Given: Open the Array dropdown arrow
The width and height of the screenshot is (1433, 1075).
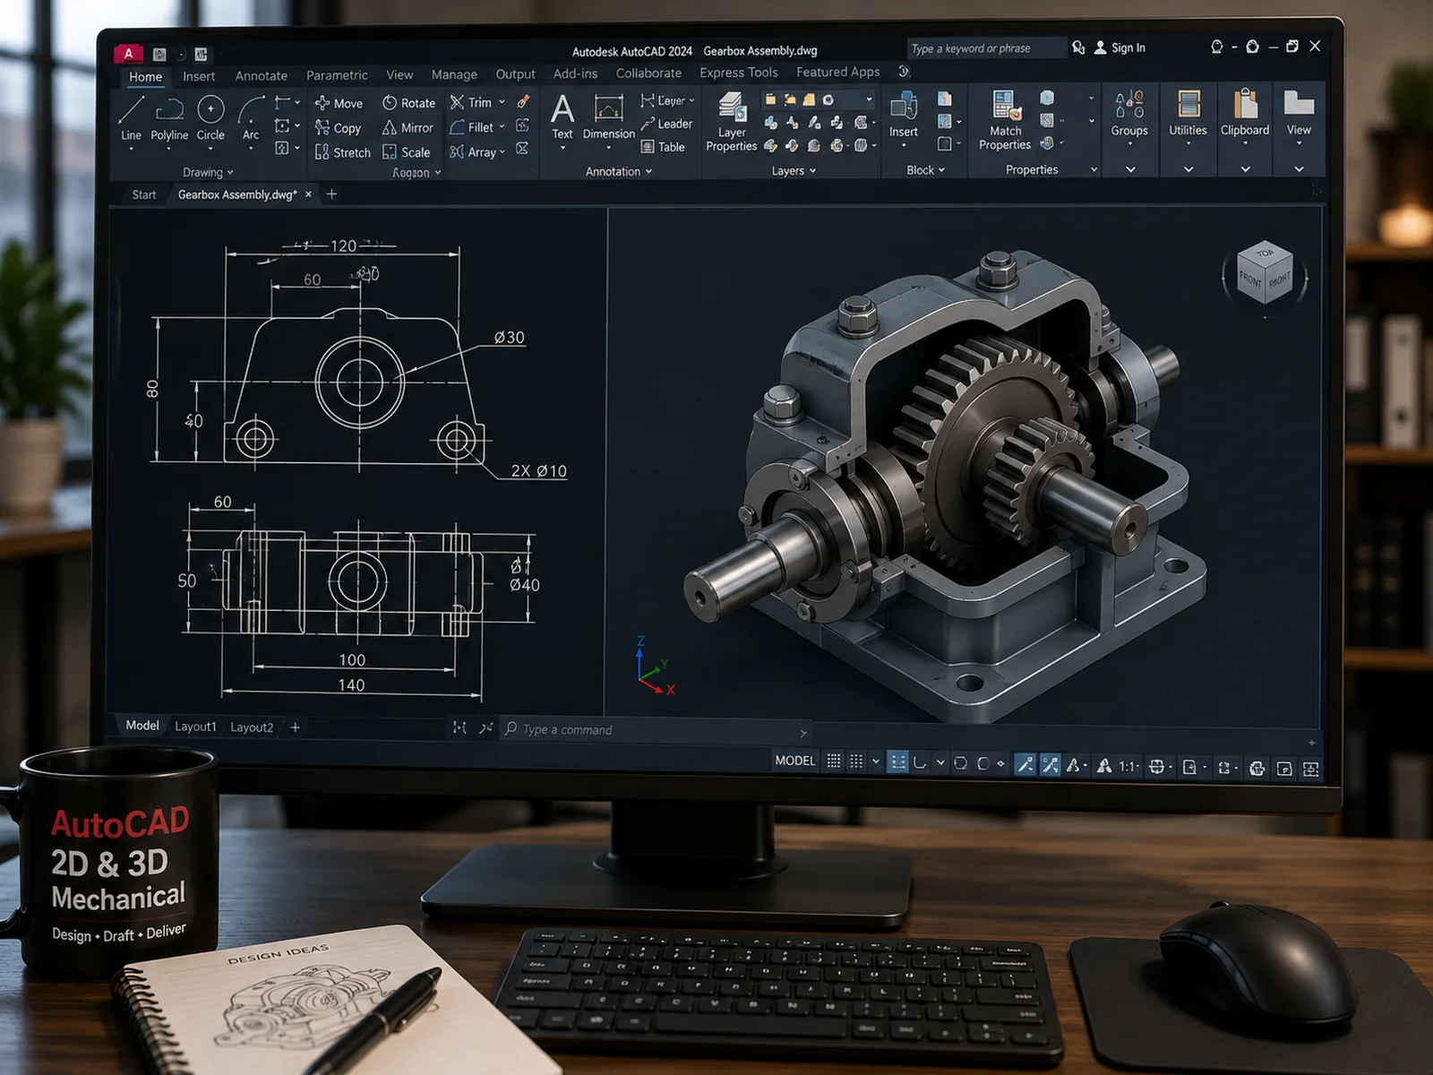Looking at the screenshot, I should (x=502, y=152).
